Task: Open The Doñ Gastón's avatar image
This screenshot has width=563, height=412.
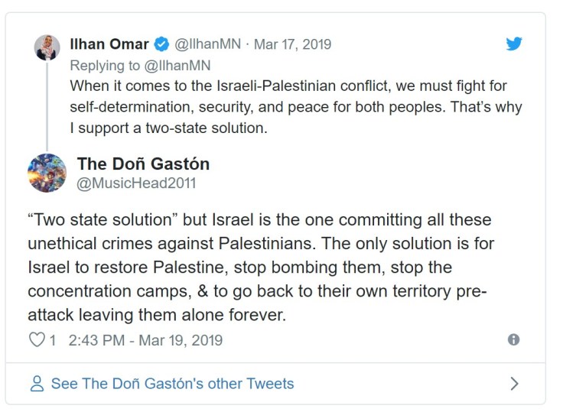Action: [47, 173]
